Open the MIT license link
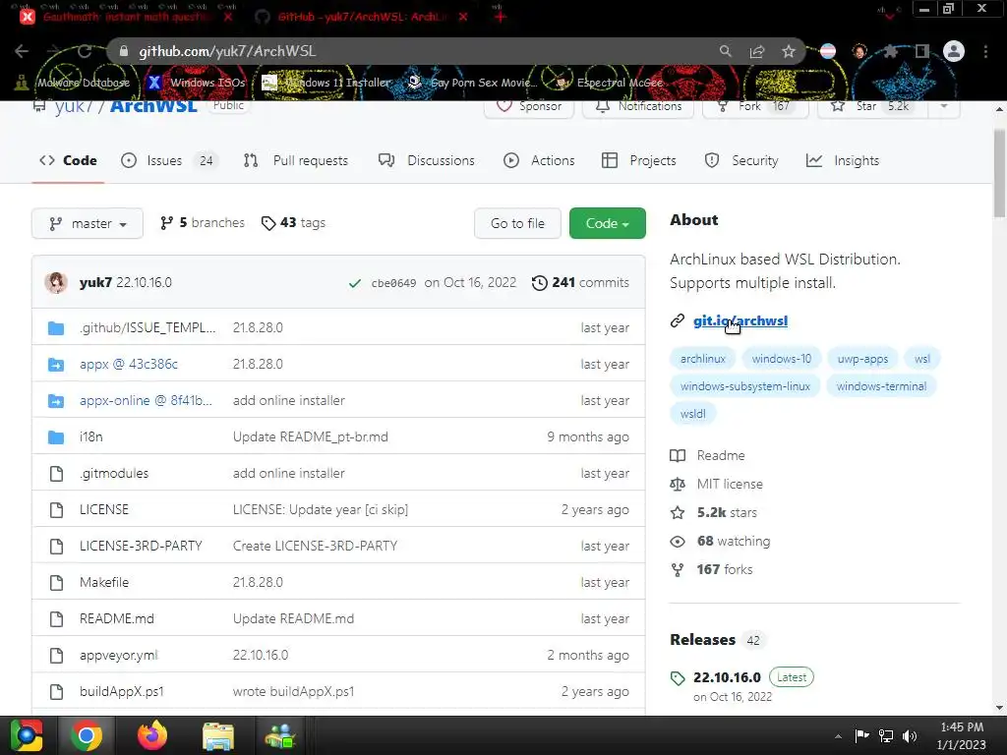Screen dimensions: 1007x755 (717, 484)
